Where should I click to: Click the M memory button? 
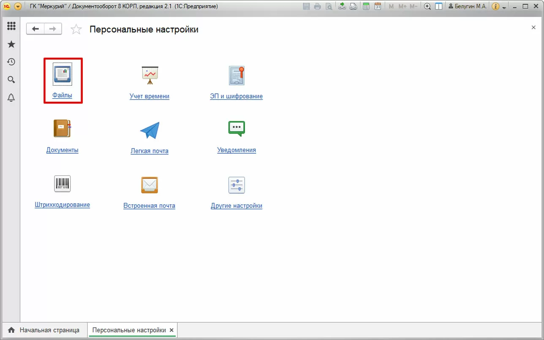pos(391,6)
